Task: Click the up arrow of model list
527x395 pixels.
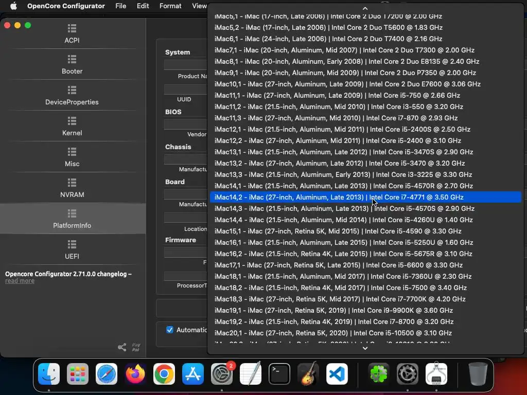Action: 365,8
